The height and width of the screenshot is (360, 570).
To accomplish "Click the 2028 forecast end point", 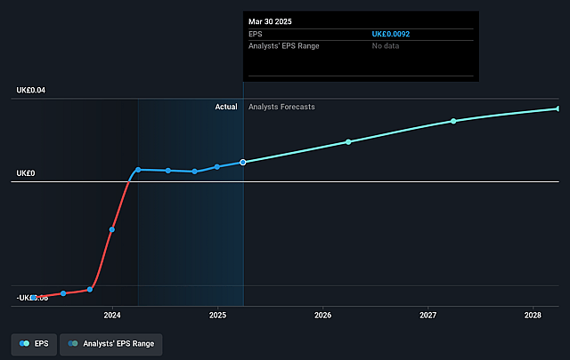I will (x=558, y=108).
